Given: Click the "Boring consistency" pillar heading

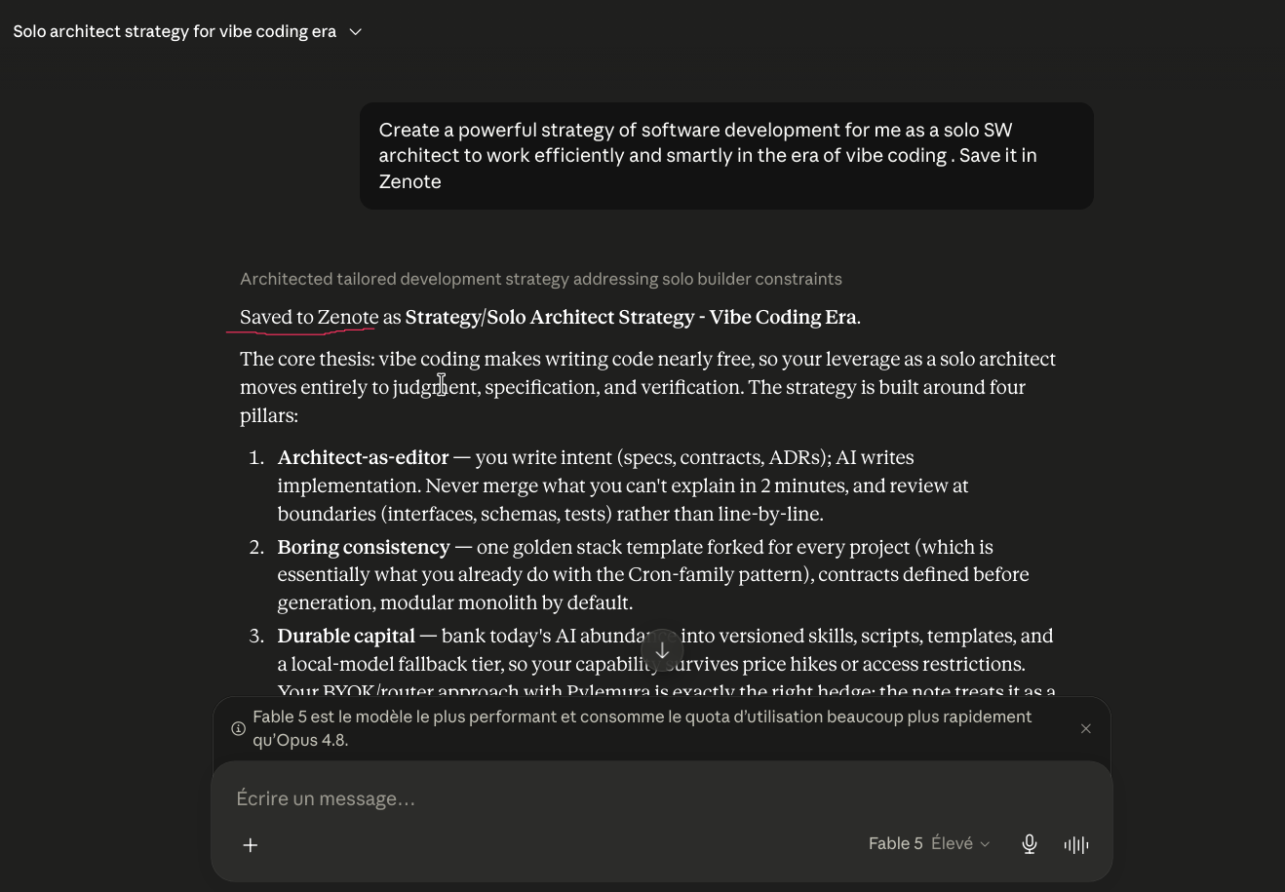Looking at the screenshot, I should [x=364, y=547].
